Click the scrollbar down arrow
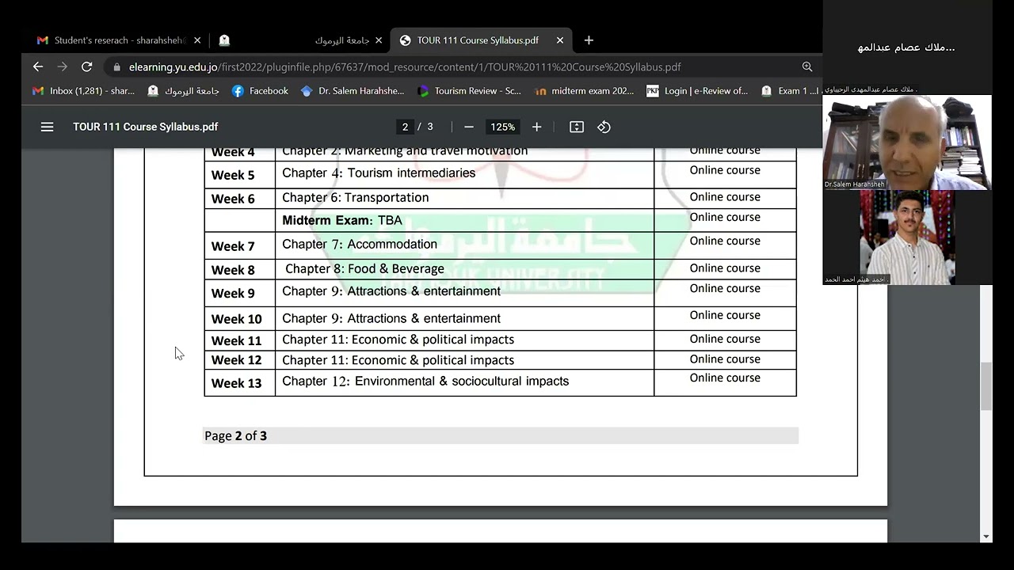Screen dimensions: 1014x570 [x=986, y=537]
